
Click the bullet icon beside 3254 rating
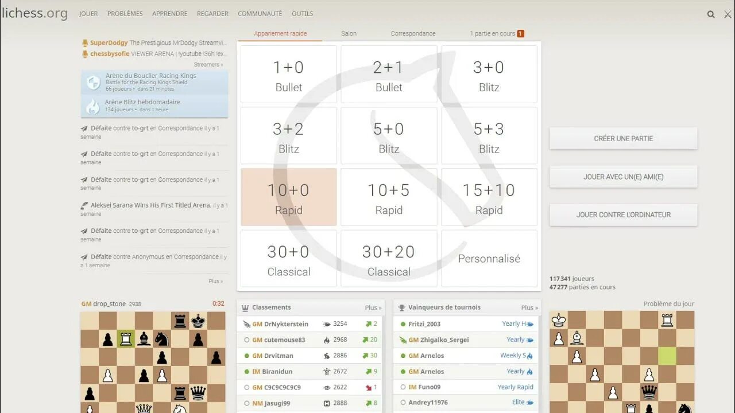click(327, 324)
